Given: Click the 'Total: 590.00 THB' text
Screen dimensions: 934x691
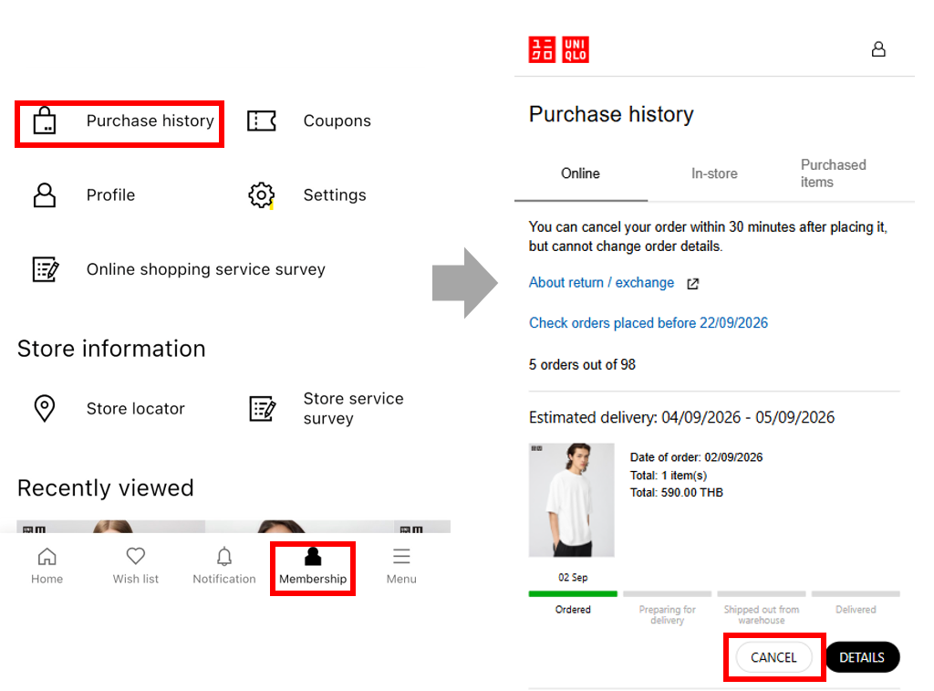Looking at the screenshot, I should 677,493.
